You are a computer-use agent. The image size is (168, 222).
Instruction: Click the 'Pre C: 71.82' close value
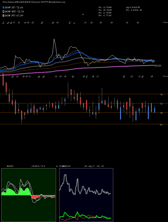(x=105, y=15)
